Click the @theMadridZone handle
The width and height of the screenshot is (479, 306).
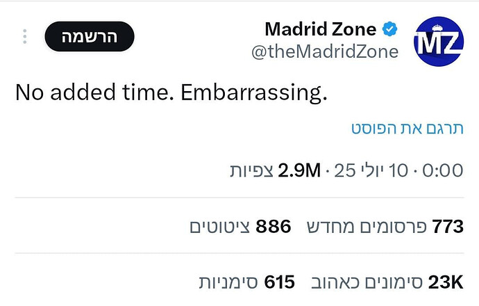click(325, 51)
